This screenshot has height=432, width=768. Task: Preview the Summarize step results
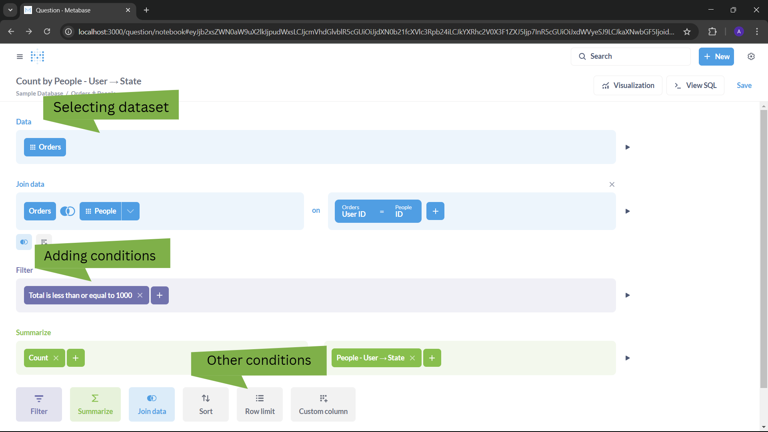click(x=628, y=358)
